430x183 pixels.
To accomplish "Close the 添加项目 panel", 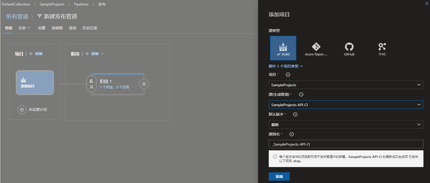I will point(427,3).
